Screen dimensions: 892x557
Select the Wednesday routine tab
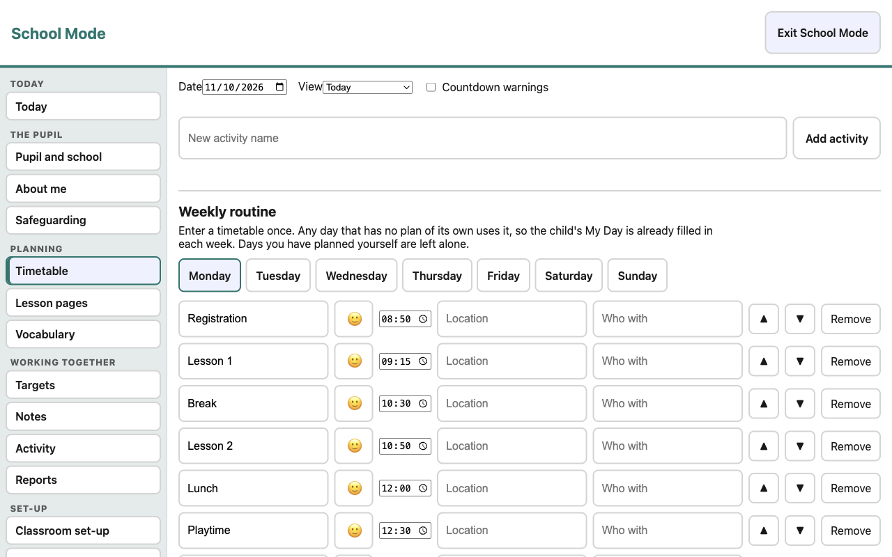click(356, 276)
